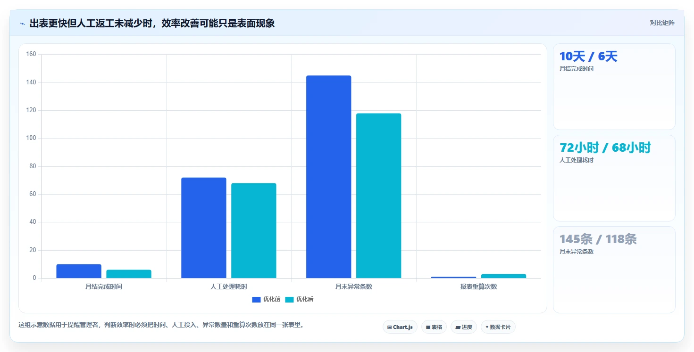
Task: Click the 10天 / 6天 card value
Action: click(588, 57)
